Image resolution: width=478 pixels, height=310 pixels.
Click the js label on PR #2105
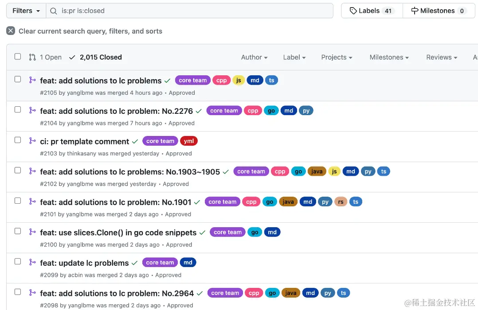[239, 80]
